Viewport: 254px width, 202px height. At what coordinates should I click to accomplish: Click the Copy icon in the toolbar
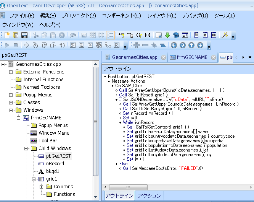(44, 35)
